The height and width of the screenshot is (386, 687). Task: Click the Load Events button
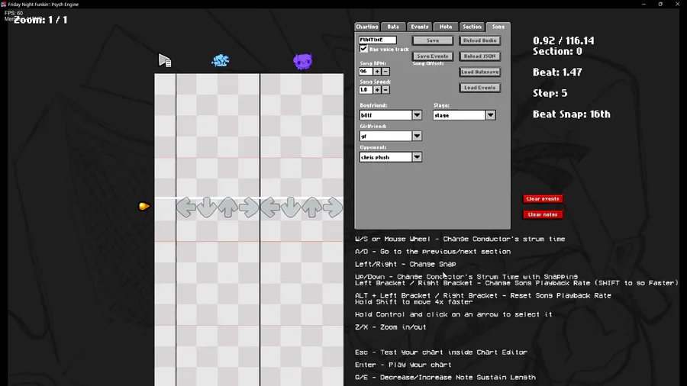[480, 88]
